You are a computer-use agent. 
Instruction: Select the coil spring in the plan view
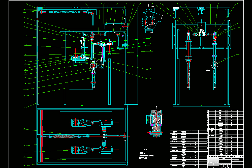tap(64, 136)
